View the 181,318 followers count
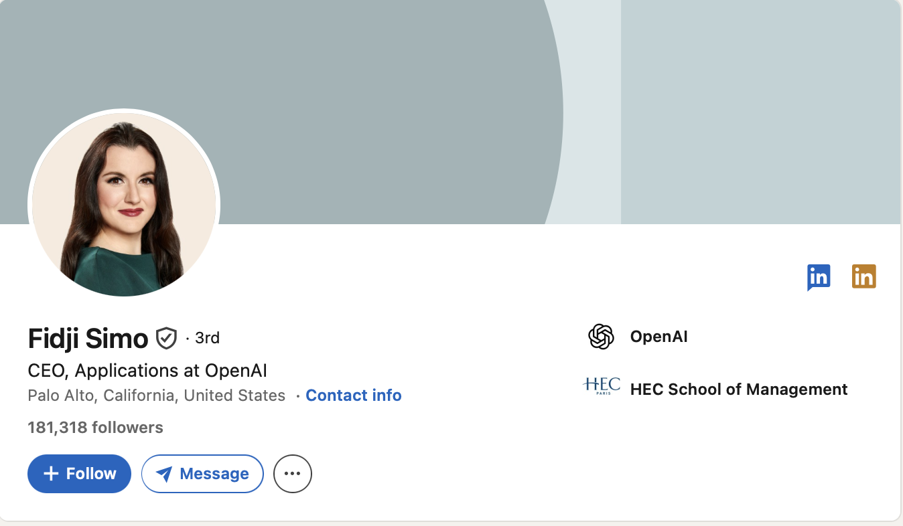The image size is (903, 526). 95,428
